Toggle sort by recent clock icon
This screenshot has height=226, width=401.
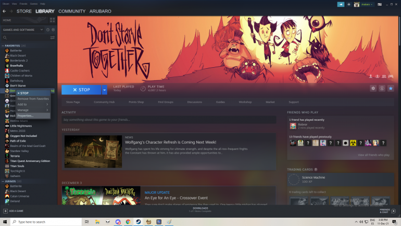click(x=48, y=30)
